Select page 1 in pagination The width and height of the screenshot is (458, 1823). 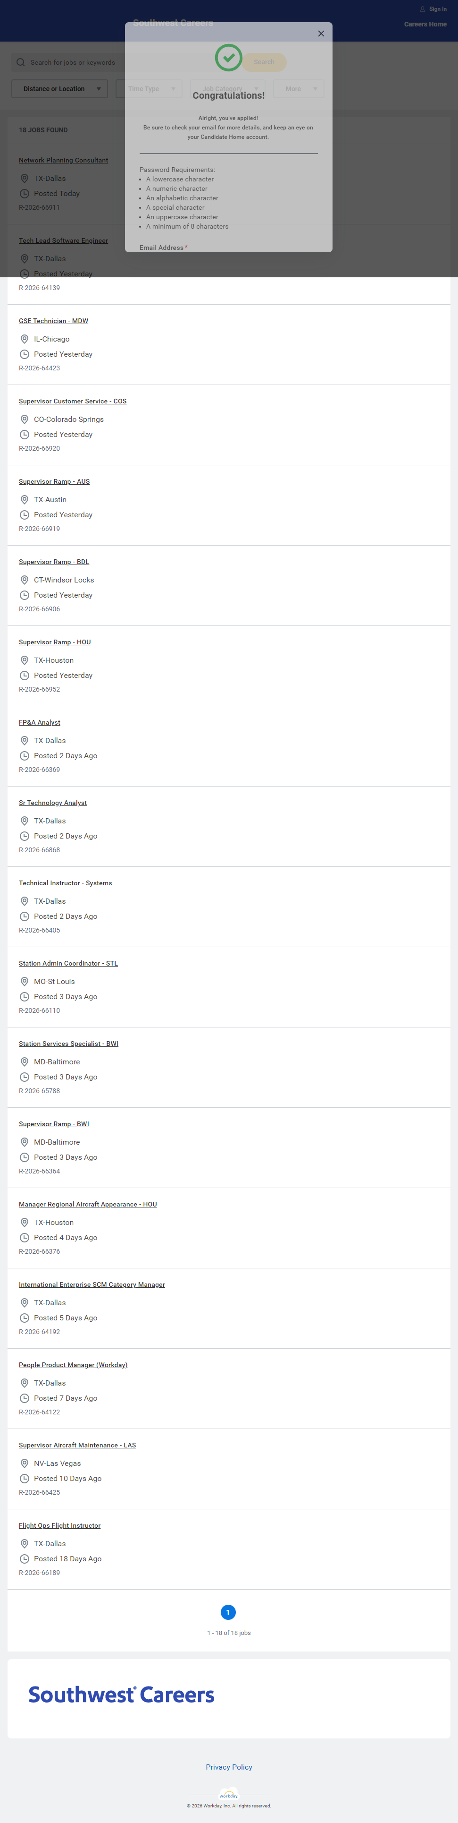228,1612
